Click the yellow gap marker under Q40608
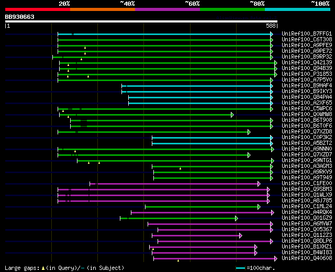 click(178, 260)
